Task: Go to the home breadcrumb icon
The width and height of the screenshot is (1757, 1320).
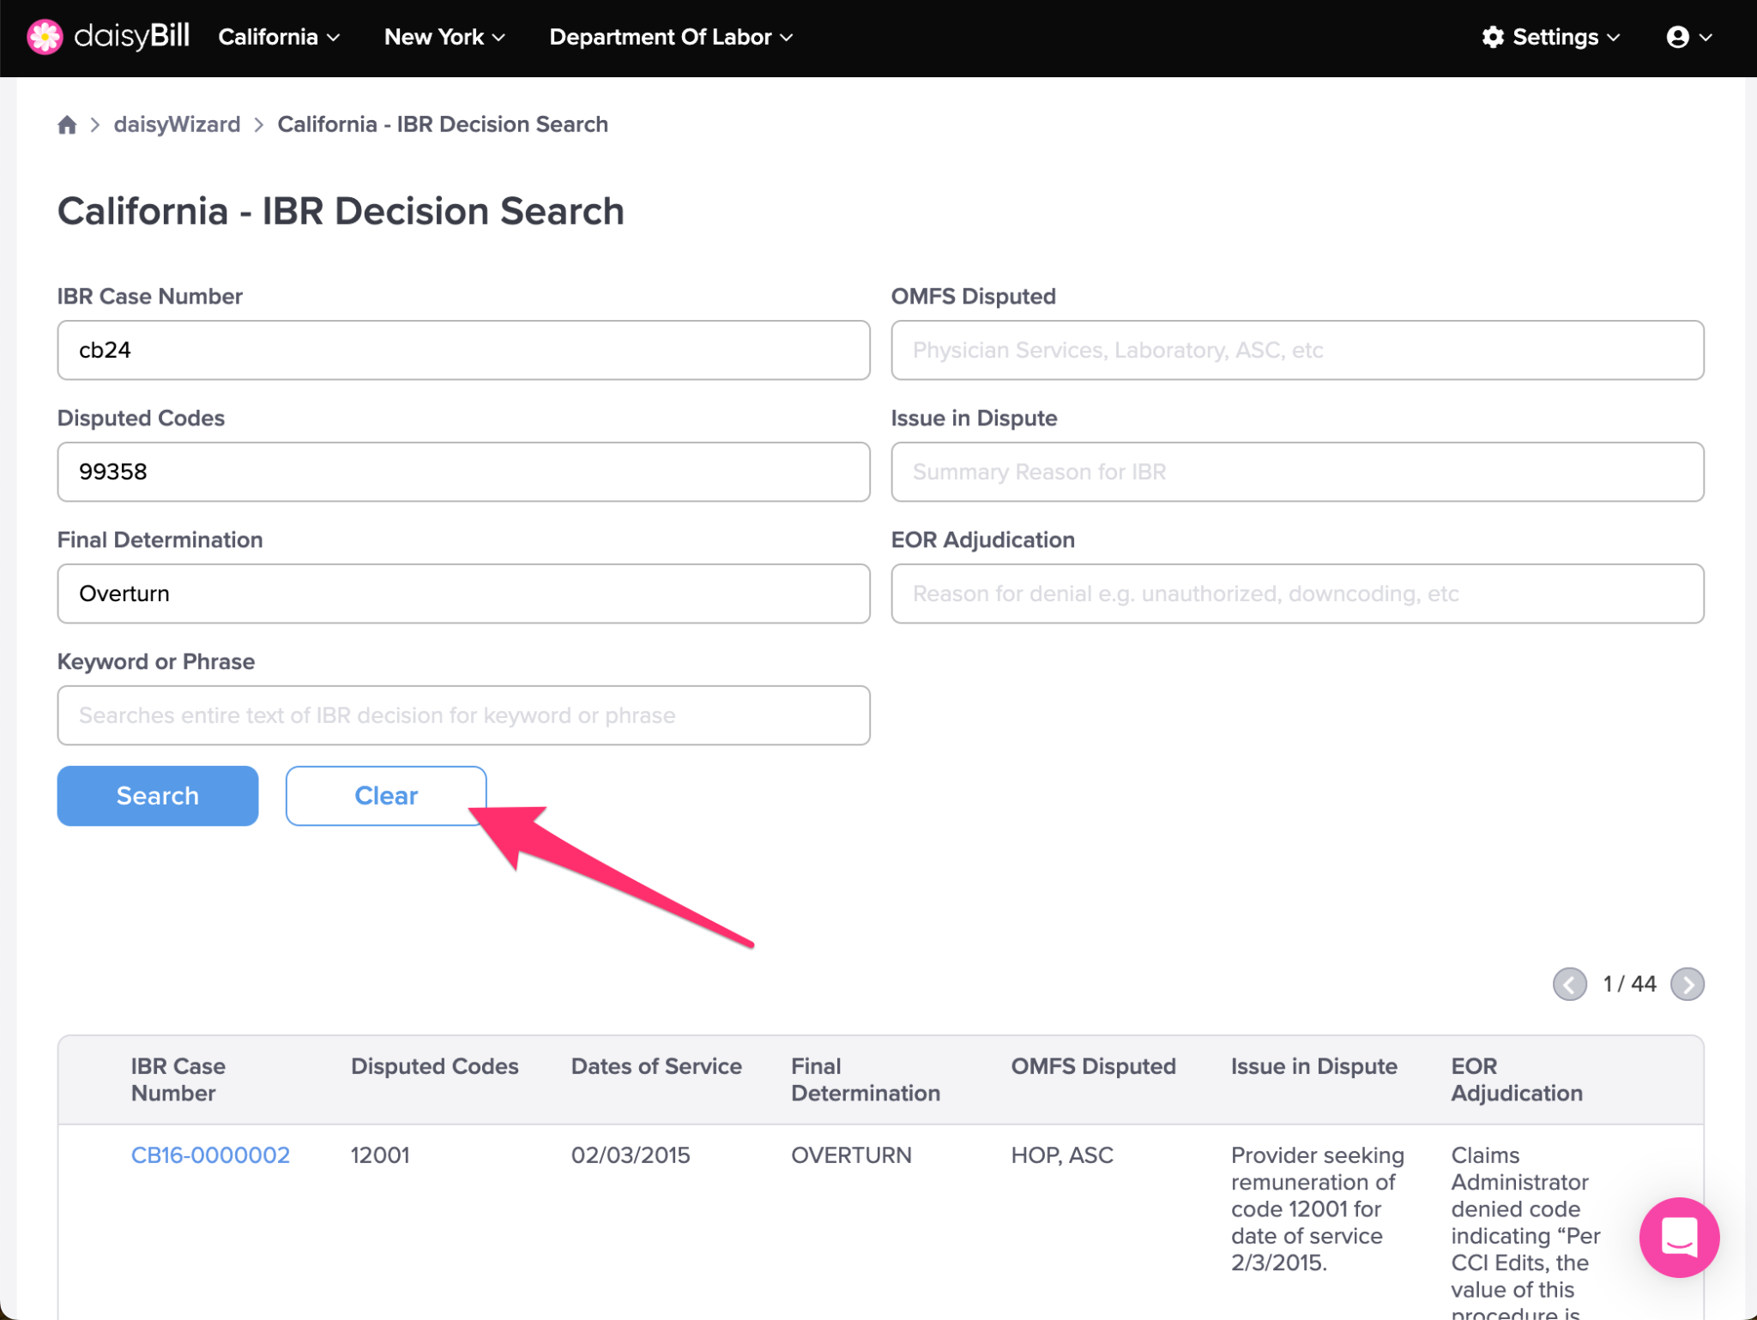Action: [67, 125]
